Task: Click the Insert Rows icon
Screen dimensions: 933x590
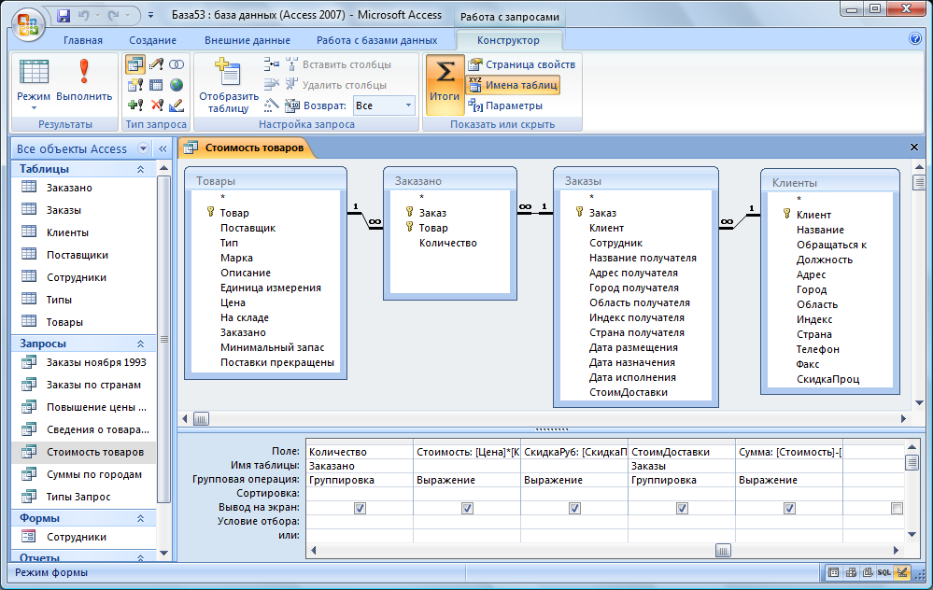Action: 272,64
